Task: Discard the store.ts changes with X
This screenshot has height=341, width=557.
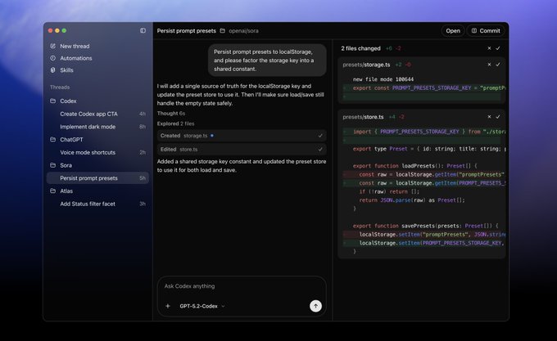Action: coord(489,117)
